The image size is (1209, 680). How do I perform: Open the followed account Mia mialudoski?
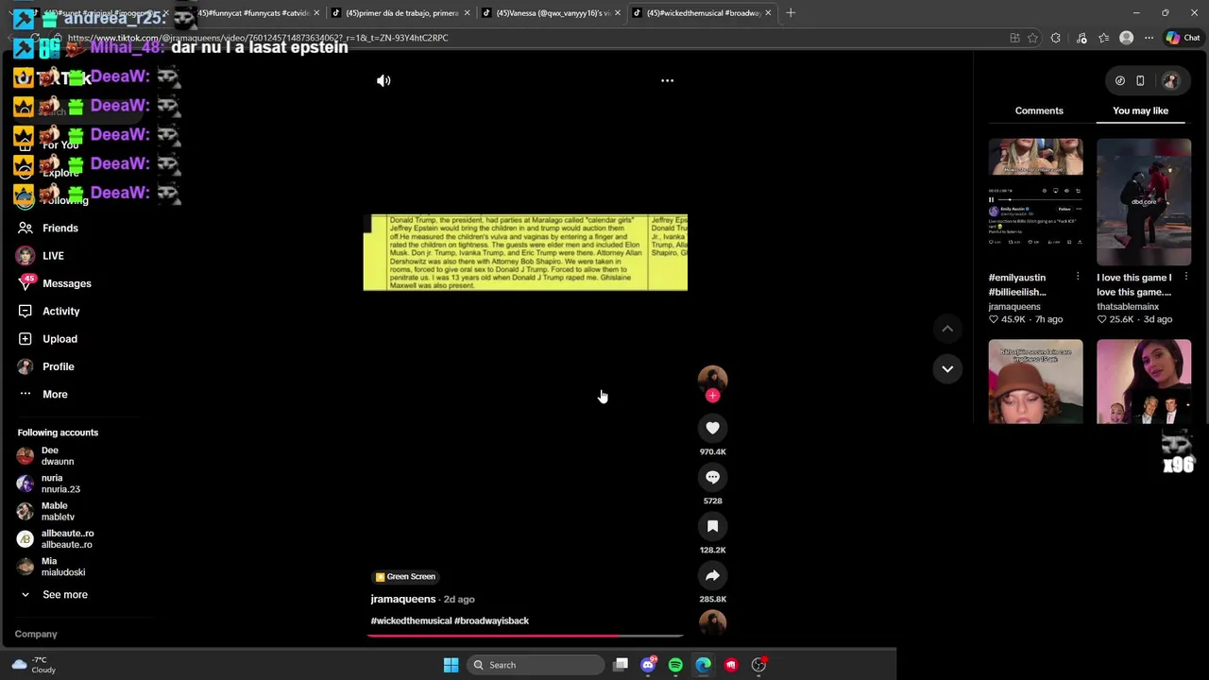[x=62, y=567]
